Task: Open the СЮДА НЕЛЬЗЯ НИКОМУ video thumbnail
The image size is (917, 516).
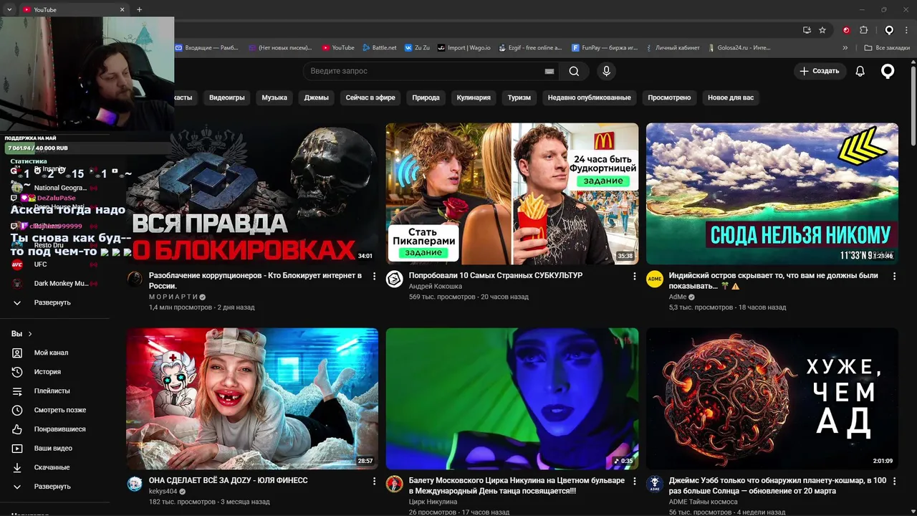Action: [772, 193]
